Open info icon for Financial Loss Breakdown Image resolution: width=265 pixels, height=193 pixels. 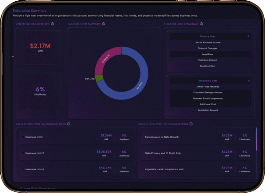pyautogui.click(x=202, y=24)
